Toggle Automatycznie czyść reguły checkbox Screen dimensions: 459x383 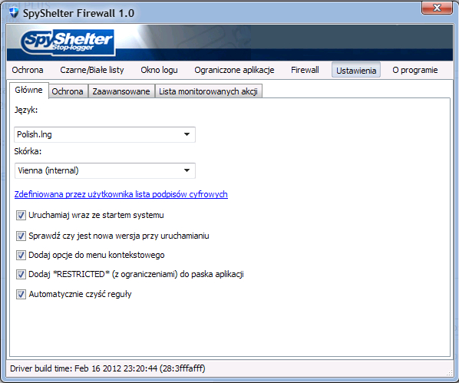[21, 294]
